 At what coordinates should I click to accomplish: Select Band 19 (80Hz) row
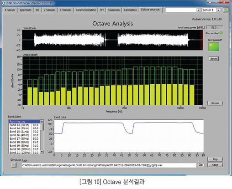[24, 146]
